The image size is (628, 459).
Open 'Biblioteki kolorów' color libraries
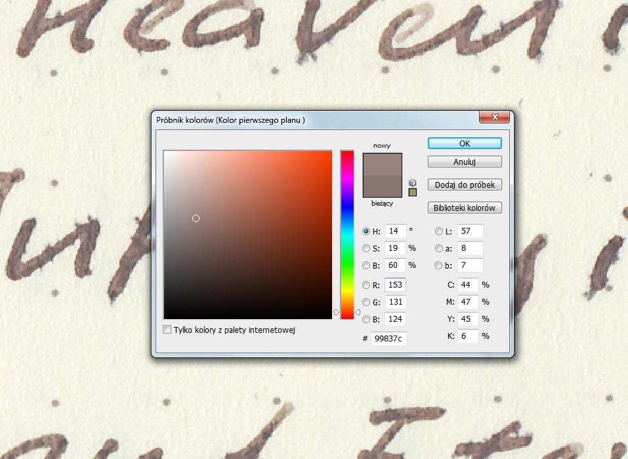coord(465,208)
